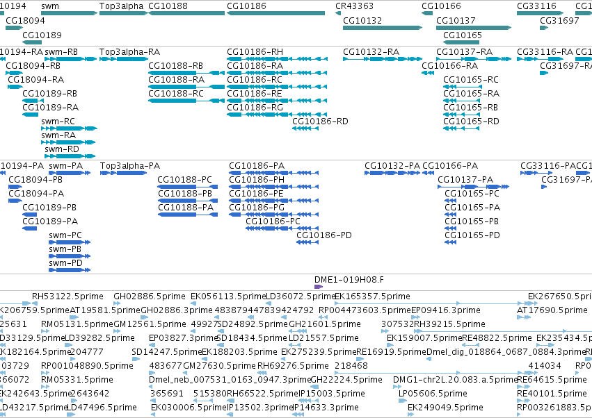Viewport: 592px width, 418px height.
Task: Select protein CG10186-PH
Action: (x=273, y=187)
